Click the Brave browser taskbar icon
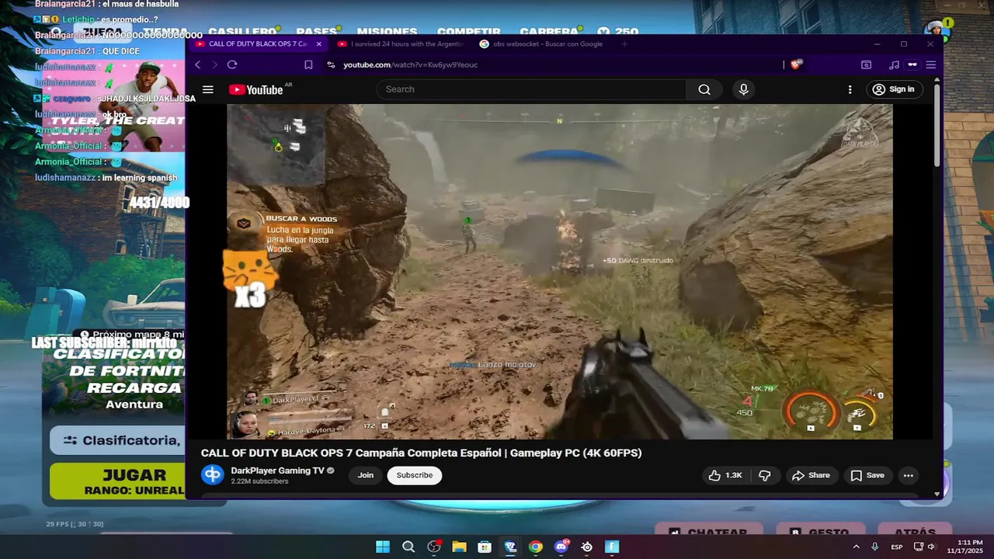This screenshot has height=559, width=994. click(x=510, y=547)
